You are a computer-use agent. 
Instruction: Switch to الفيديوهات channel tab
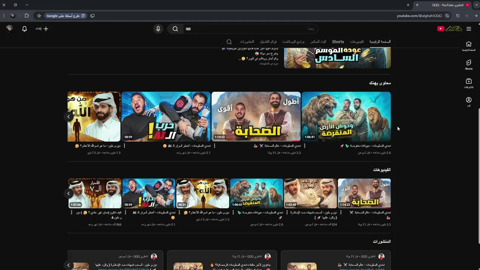(x=357, y=42)
